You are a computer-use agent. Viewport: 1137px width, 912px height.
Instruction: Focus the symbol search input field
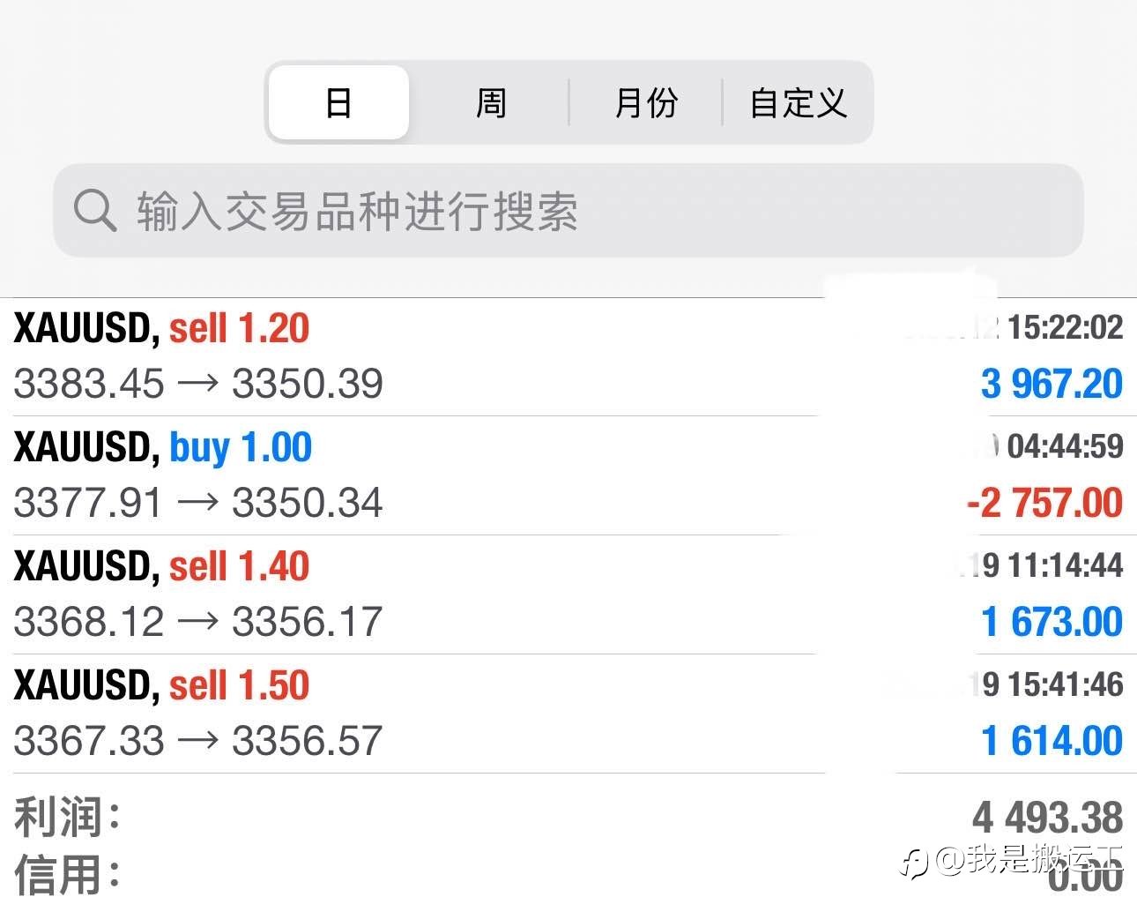pos(568,211)
